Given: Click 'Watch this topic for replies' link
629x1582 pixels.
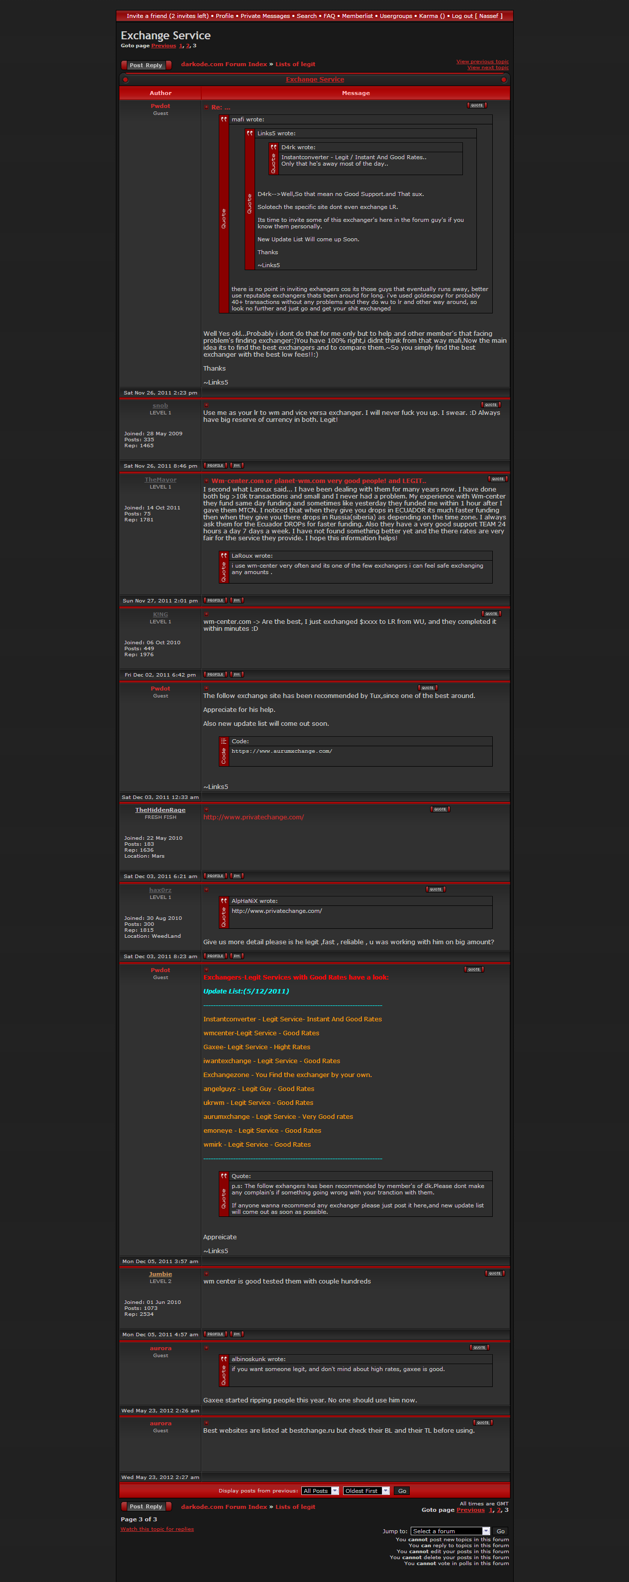Looking at the screenshot, I should (x=157, y=1529).
